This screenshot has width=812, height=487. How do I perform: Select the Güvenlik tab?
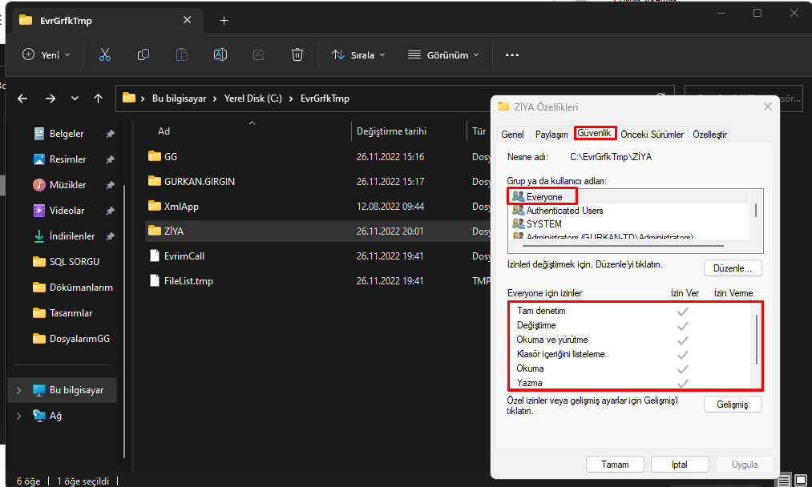[x=594, y=133]
